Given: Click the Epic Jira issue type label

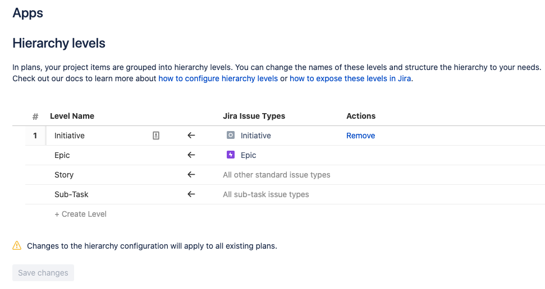Looking at the screenshot, I should tap(248, 155).
